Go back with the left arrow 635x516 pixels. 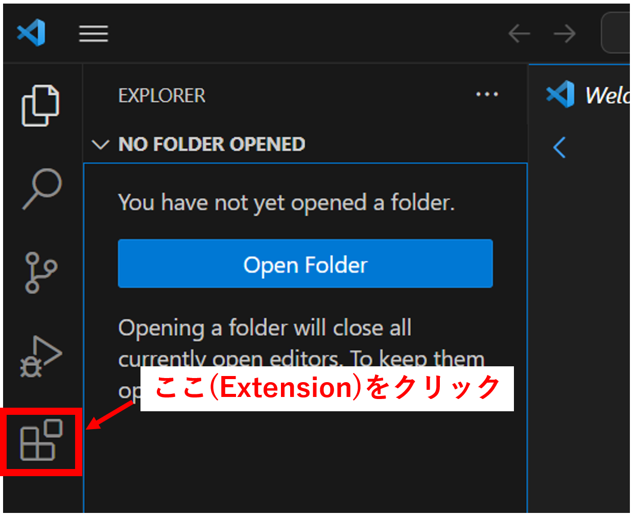pos(520,34)
